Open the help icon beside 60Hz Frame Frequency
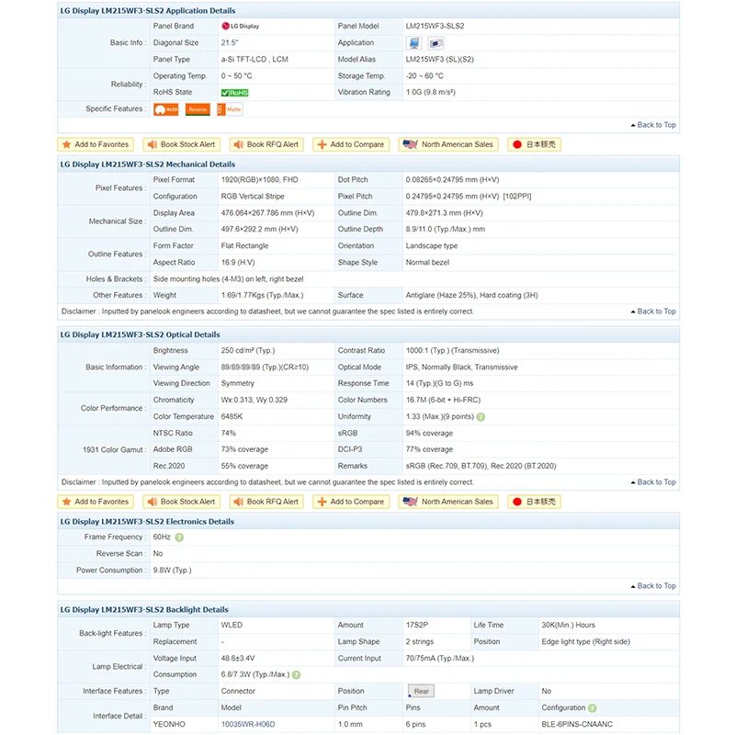The image size is (735, 735). point(179,537)
